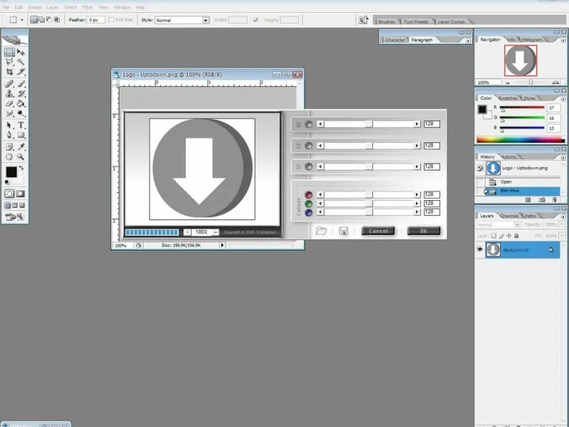Click the save preset floppy icon in dialog
The image size is (569, 427).
click(x=344, y=231)
